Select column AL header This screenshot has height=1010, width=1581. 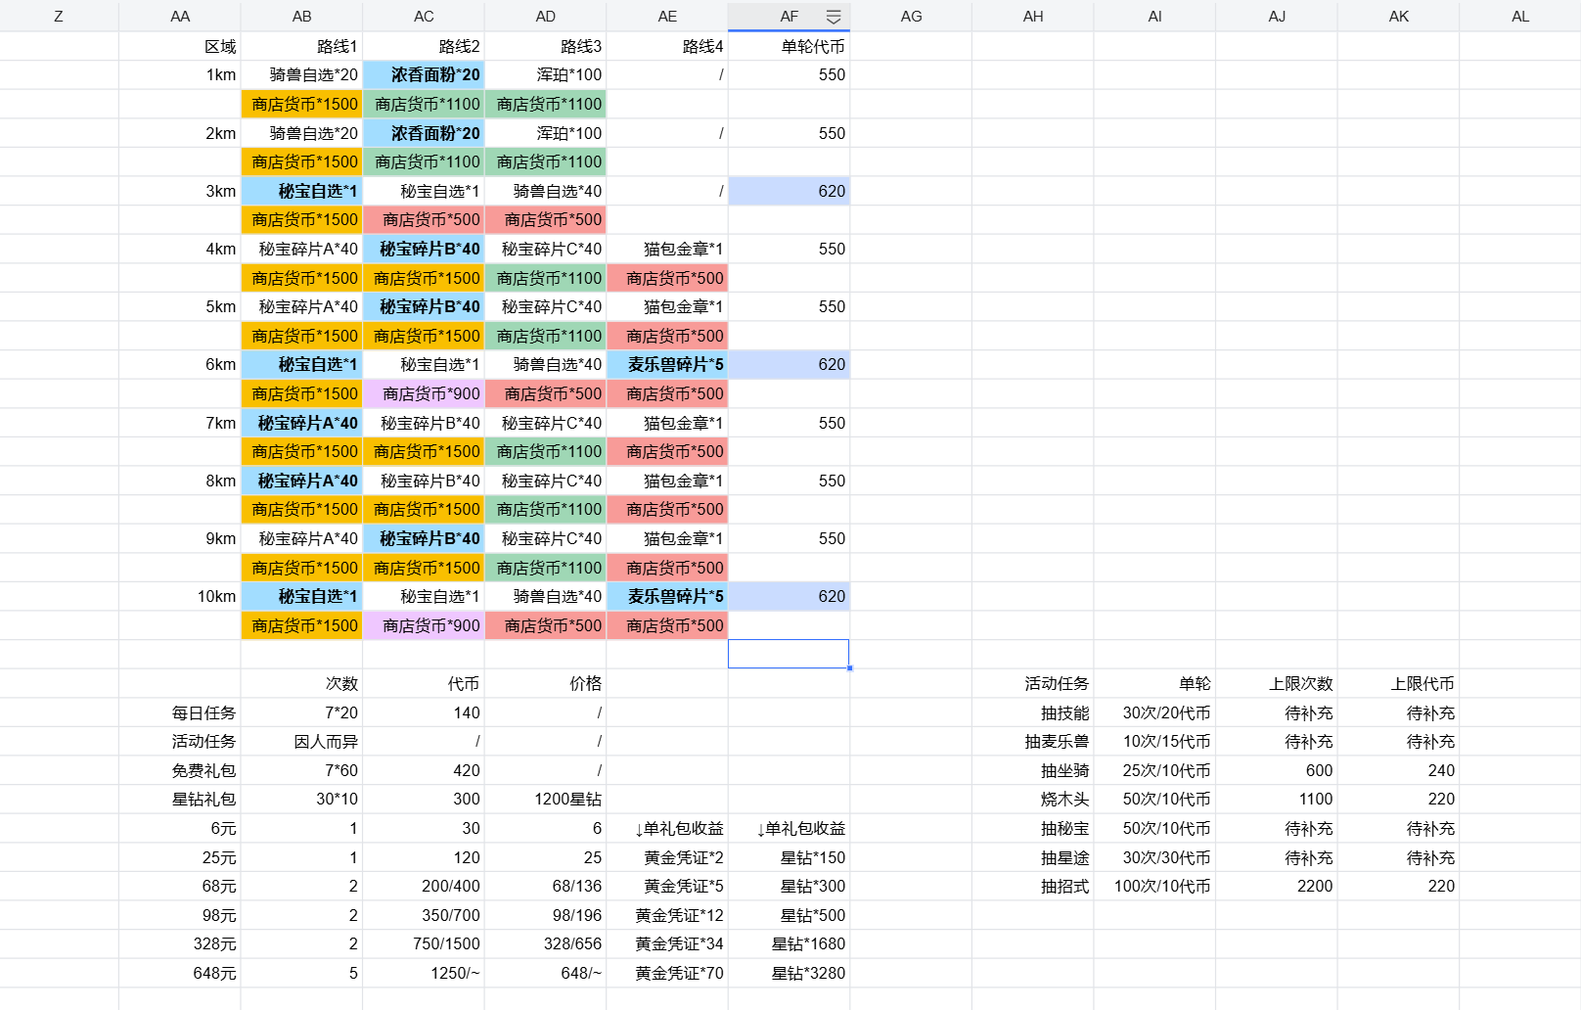pos(1519,17)
